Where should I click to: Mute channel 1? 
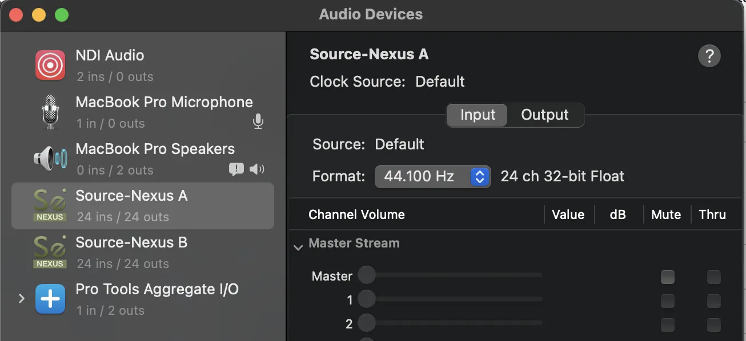tap(667, 301)
